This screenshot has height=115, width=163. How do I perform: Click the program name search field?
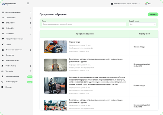pos(84,24)
